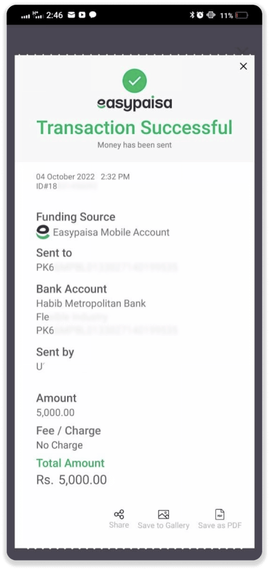Tap the Bluetooth icon in status bar
Screen dimensions: 270x570
[x=192, y=15]
